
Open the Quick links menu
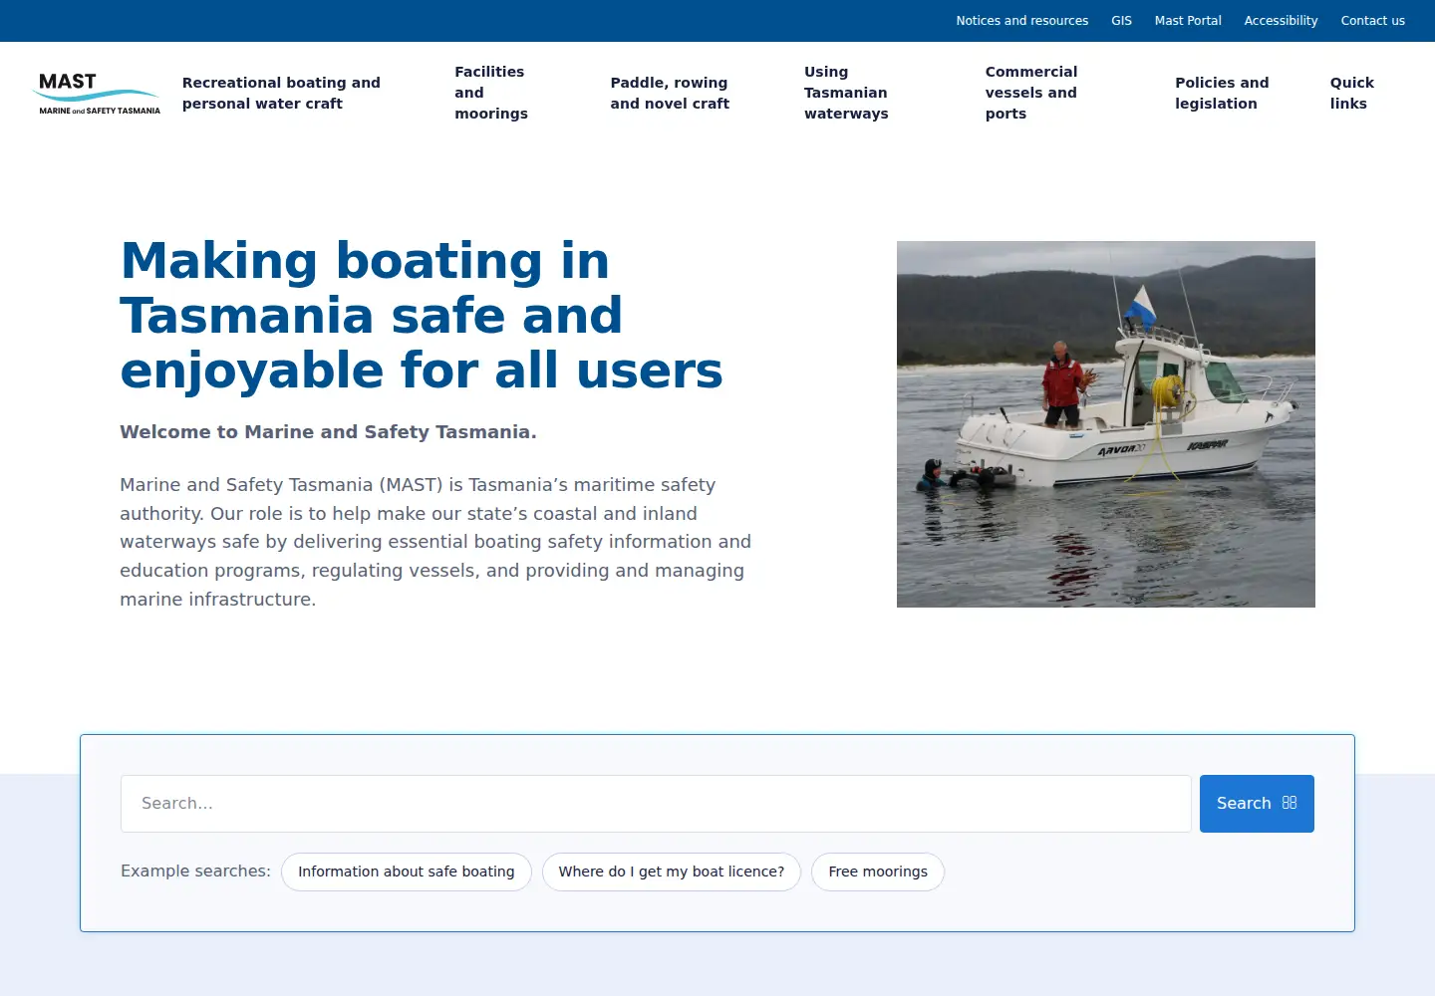[x=1351, y=93]
